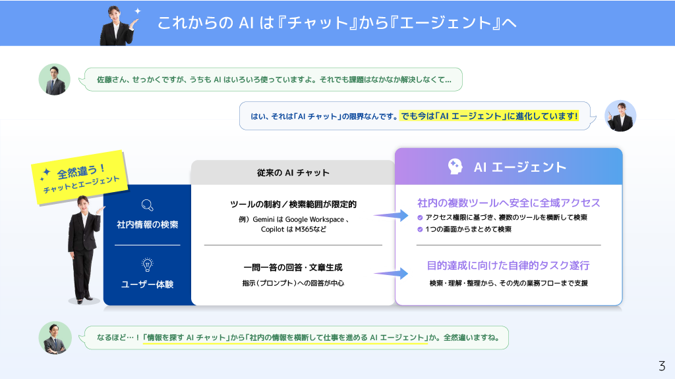Click checkmark bullet next to アクセス権限に基づき

420,217
